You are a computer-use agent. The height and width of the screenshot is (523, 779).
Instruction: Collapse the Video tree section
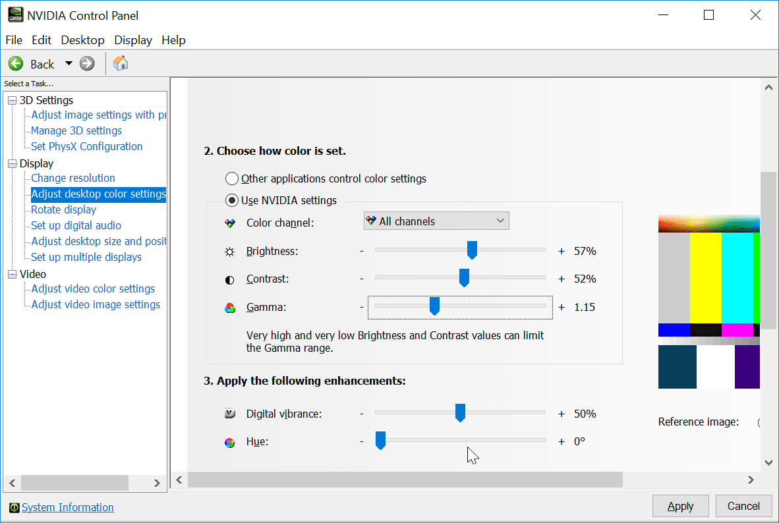coord(11,274)
